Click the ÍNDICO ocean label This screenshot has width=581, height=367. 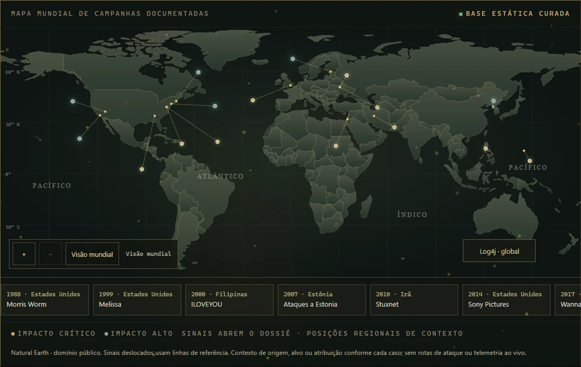pyautogui.click(x=412, y=215)
